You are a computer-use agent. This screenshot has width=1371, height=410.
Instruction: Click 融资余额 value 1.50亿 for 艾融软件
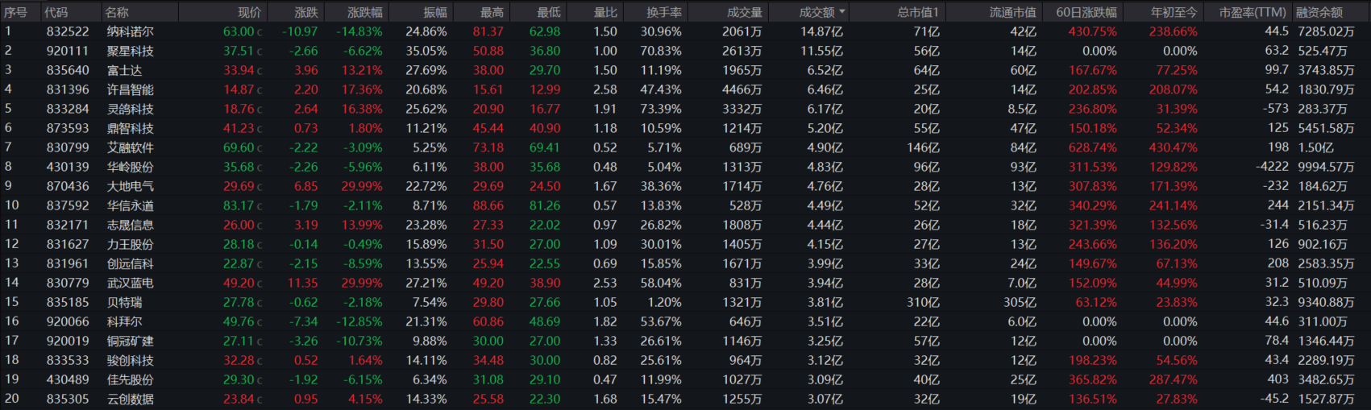point(1315,147)
